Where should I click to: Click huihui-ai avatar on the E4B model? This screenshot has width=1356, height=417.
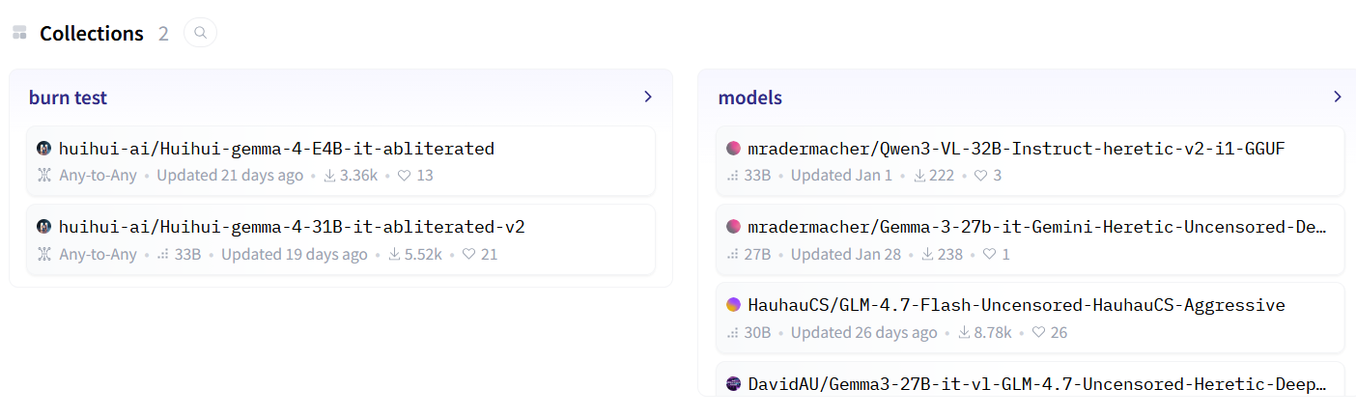tap(43, 149)
